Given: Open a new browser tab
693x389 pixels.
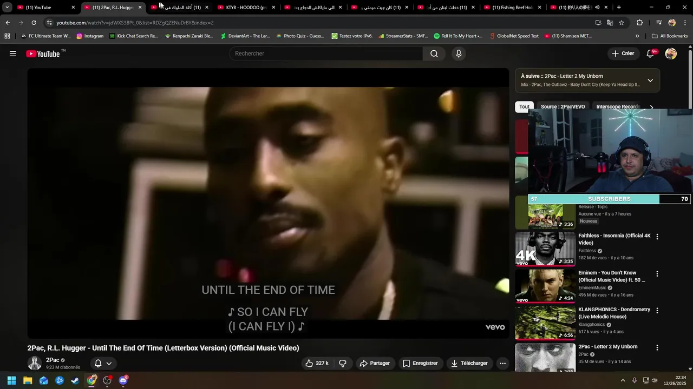Looking at the screenshot, I should [619, 8].
